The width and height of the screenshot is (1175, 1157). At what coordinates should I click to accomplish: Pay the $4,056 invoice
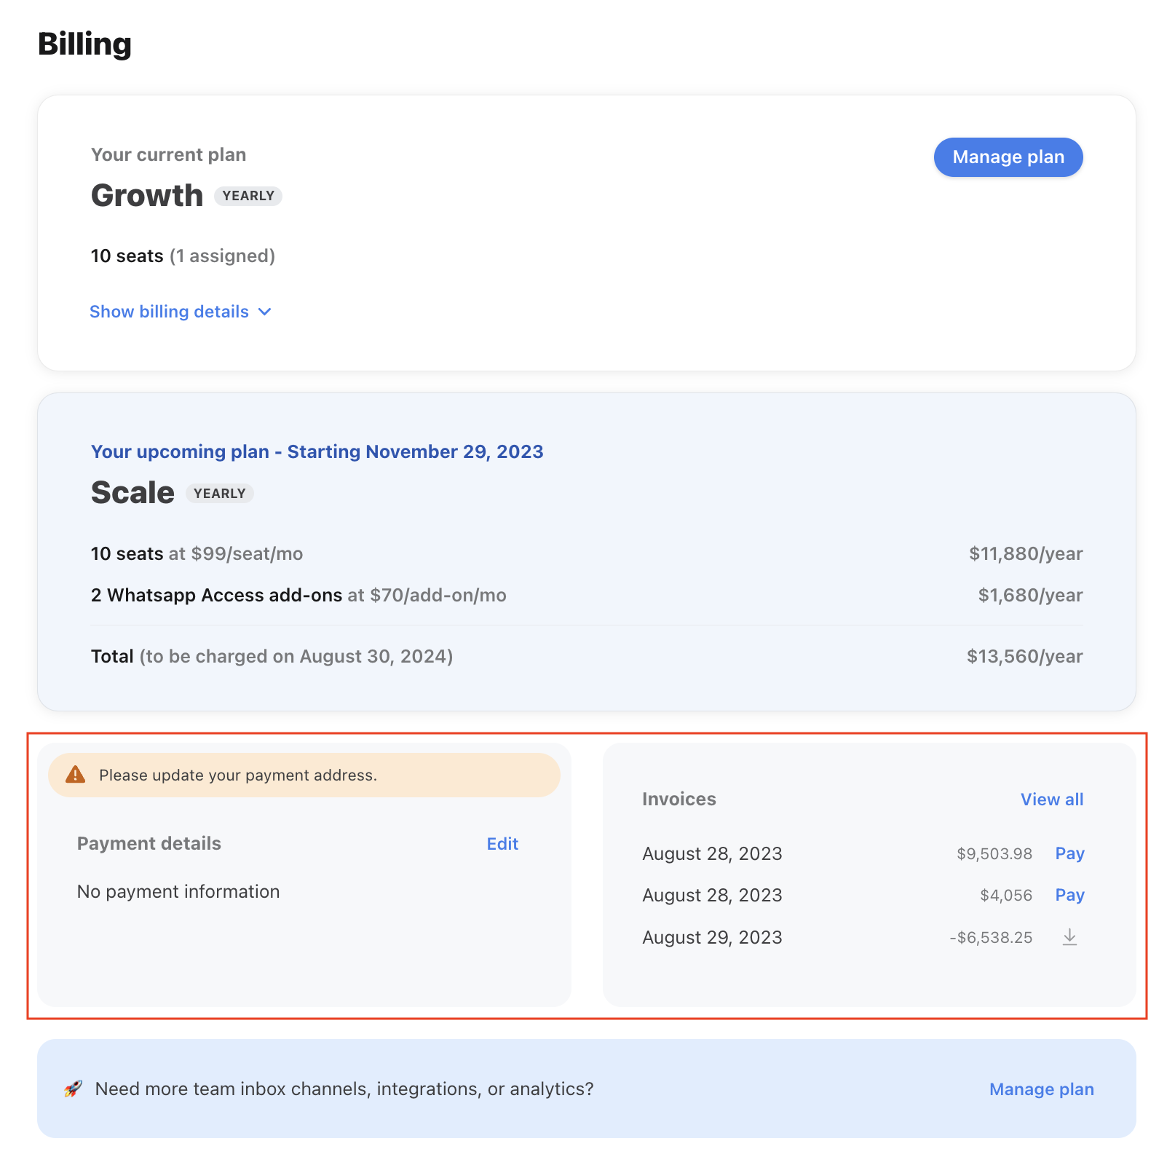1069,895
